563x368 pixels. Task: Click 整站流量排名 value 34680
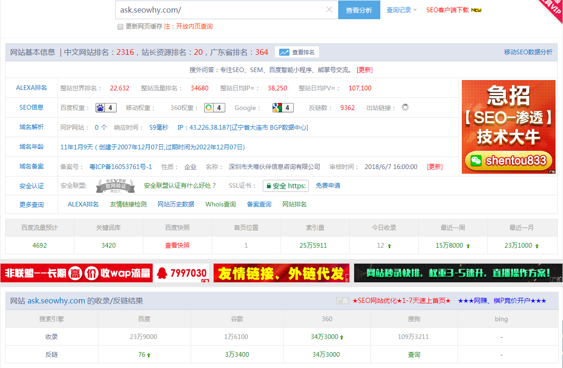[x=200, y=88]
